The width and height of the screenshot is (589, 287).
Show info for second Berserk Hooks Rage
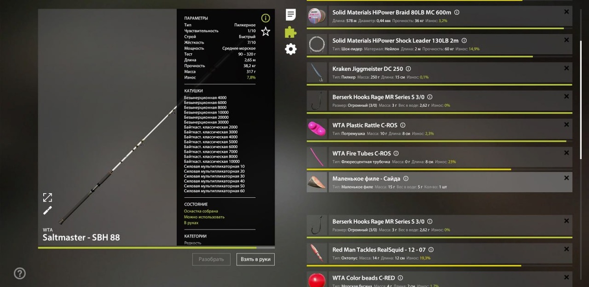click(x=430, y=222)
